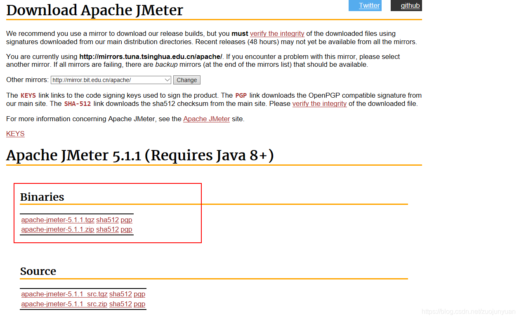The width and height of the screenshot is (519, 319).
Task: Click the 'Apache JMeter 5.1.1 (Requires Java 8+)' heading
Action: 140,155
